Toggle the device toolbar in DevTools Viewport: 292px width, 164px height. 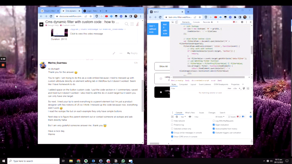(176, 22)
